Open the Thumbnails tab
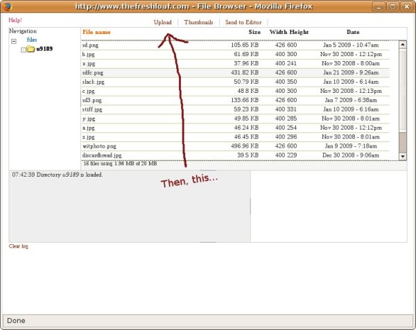 [x=198, y=22]
